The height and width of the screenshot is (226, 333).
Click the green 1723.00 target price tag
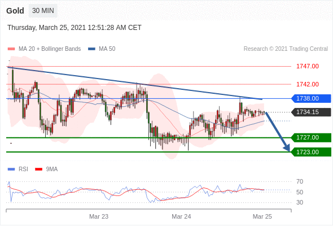(311, 152)
